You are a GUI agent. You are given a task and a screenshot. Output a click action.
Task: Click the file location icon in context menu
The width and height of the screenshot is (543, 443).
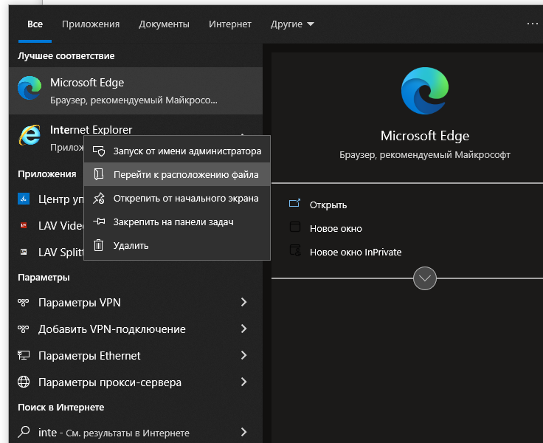click(99, 174)
